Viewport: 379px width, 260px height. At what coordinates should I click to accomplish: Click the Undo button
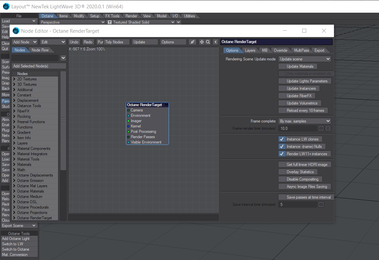point(74,42)
